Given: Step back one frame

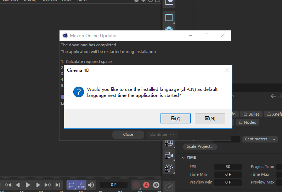Looking at the screenshot, I should click(18, 185).
